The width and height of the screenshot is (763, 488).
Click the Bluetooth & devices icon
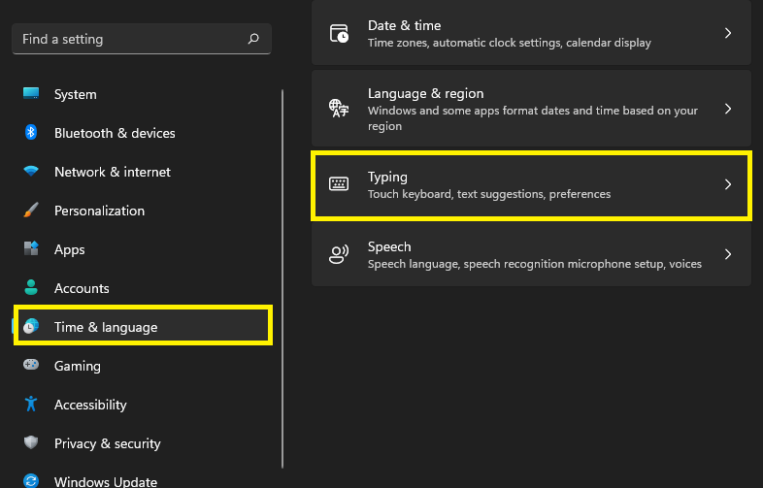31,133
